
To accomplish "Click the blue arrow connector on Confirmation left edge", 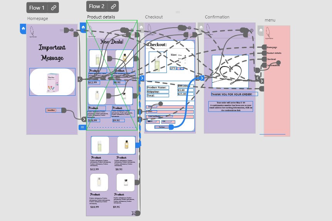I will [202, 78].
